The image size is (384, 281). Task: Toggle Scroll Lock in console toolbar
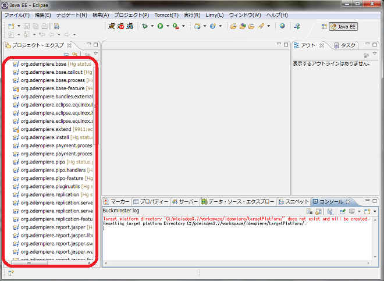point(318,211)
